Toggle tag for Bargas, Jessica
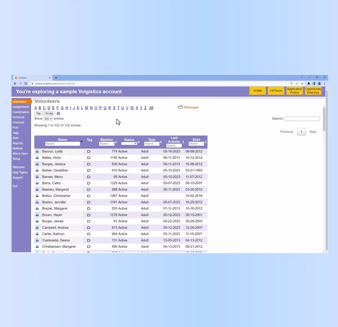Screen dimensions: 338x327 (x=89, y=164)
